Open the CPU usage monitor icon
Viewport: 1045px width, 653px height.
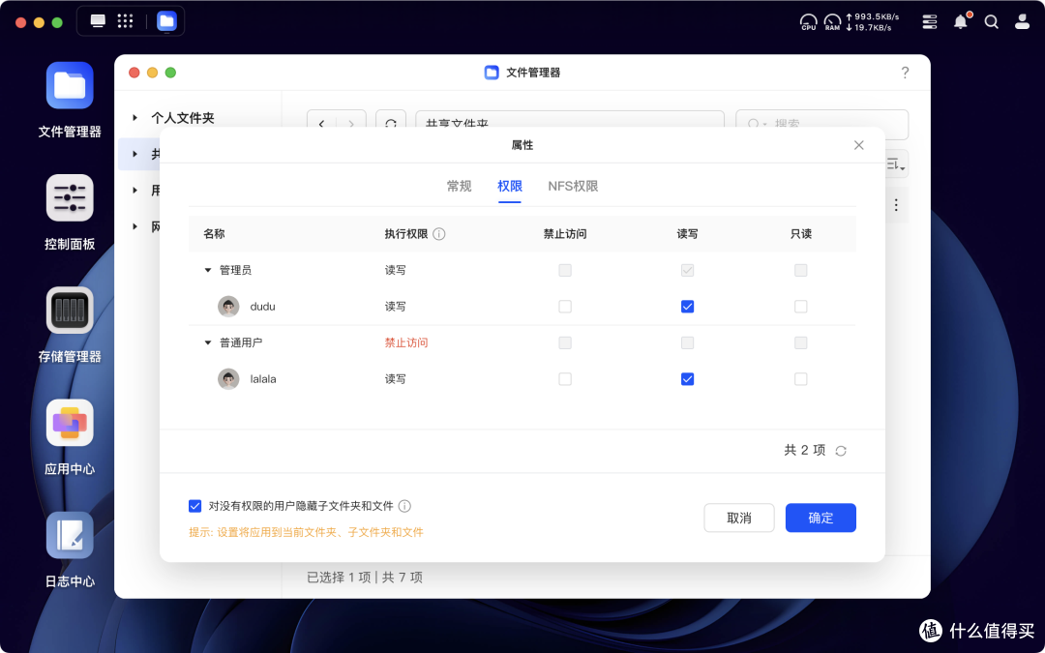tap(808, 22)
